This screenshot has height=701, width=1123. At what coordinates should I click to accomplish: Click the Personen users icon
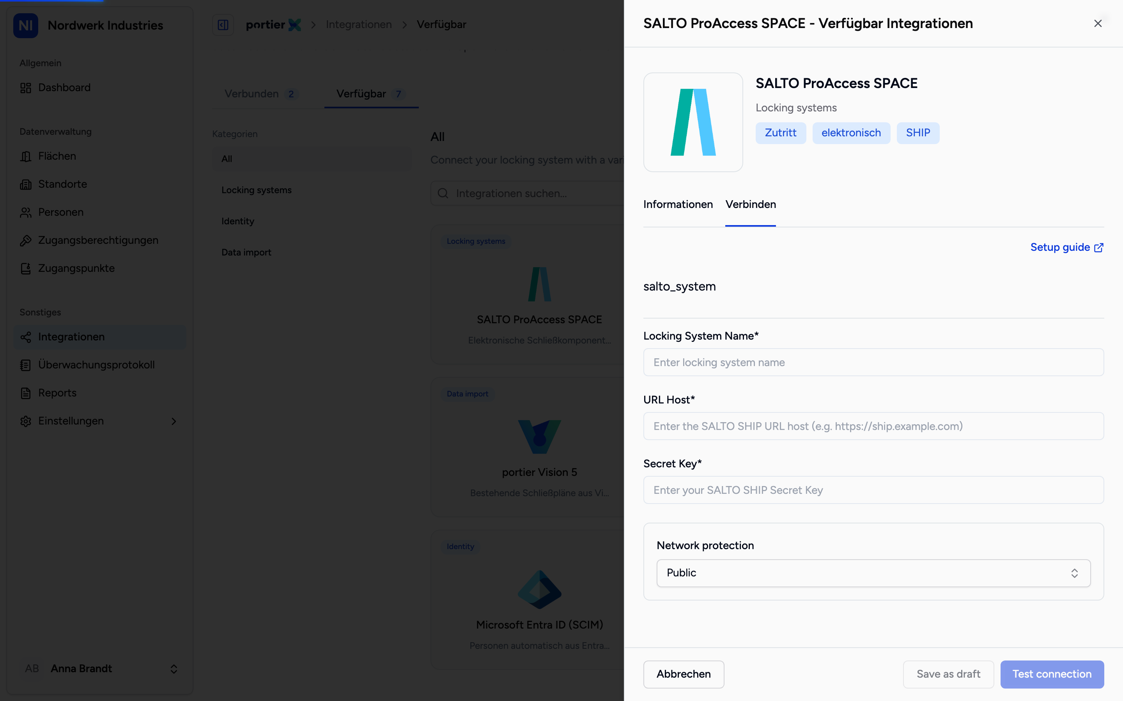[25, 212]
